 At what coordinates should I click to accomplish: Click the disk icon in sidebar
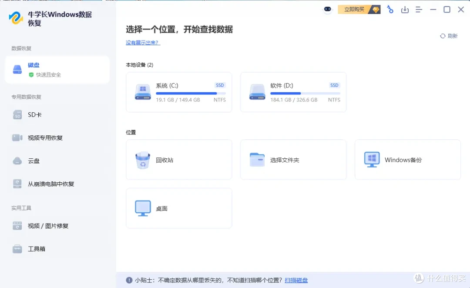(17, 70)
